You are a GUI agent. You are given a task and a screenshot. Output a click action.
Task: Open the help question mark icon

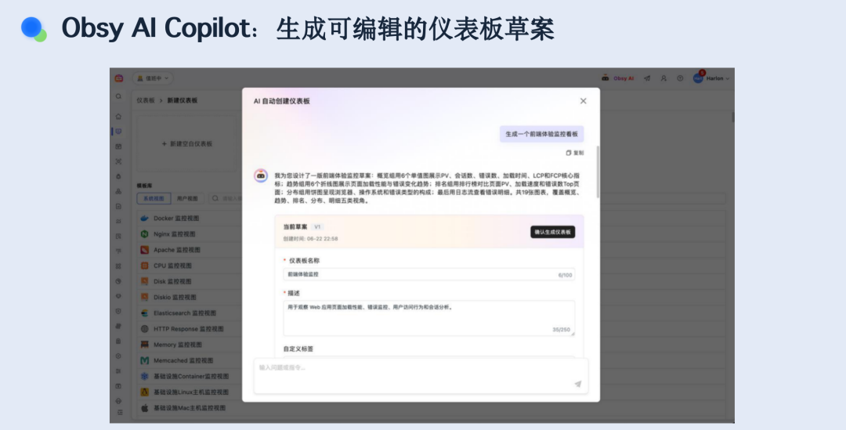click(x=680, y=78)
